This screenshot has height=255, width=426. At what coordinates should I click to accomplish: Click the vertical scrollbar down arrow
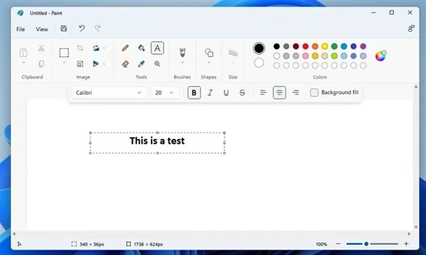pyautogui.click(x=416, y=227)
